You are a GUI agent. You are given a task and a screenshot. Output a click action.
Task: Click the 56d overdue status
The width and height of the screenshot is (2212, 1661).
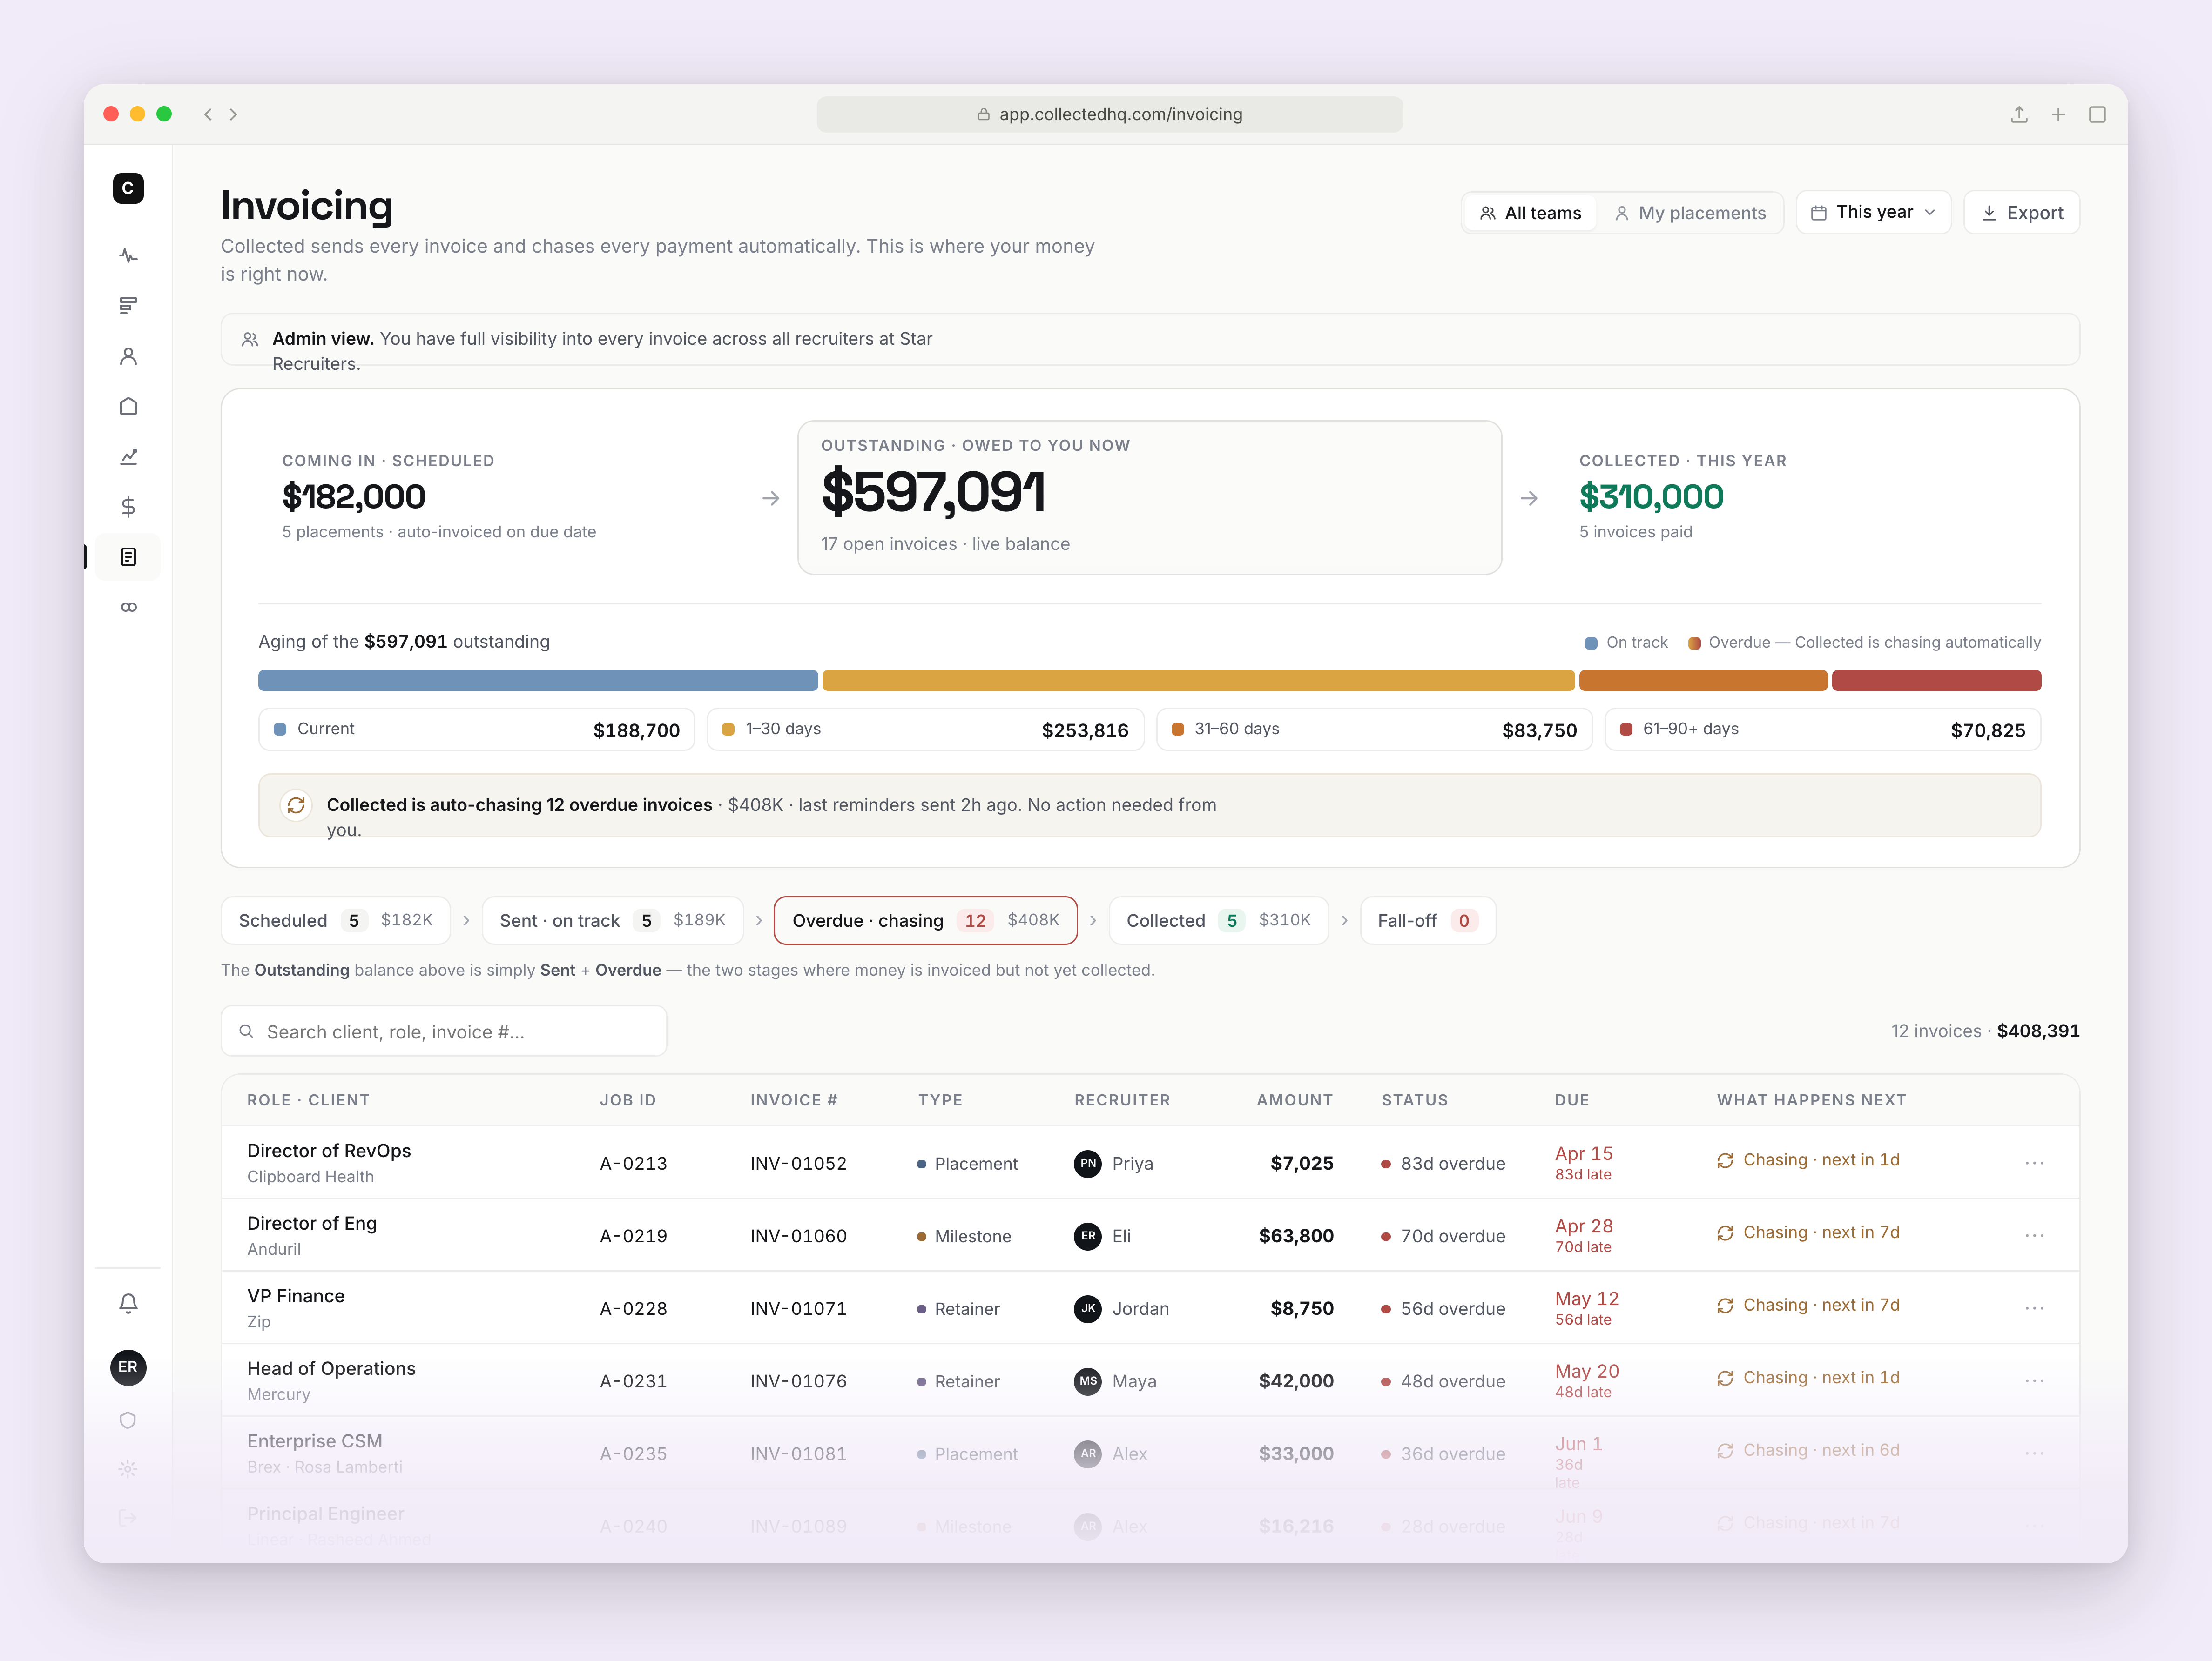[1443, 1308]
